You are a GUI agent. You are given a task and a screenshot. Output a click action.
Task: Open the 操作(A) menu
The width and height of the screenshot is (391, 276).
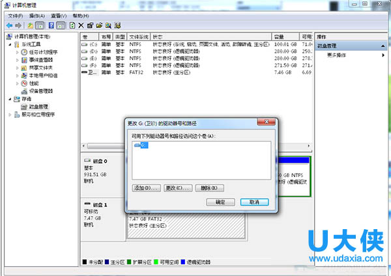(x=37, y=16)
